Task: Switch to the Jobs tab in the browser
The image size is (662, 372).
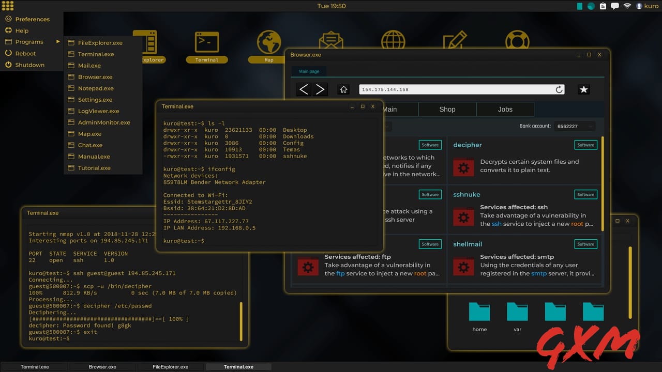Action: [505, 109]
